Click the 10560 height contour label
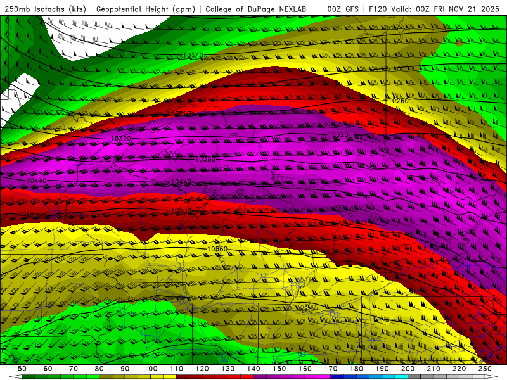The width and height of the screenshot is (507, 380). (217, 249)
